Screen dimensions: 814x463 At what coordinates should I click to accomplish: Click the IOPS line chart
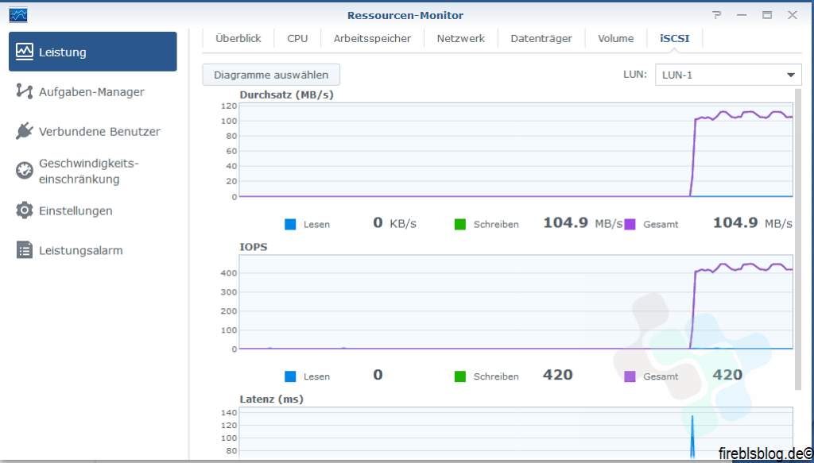(516, 302)
